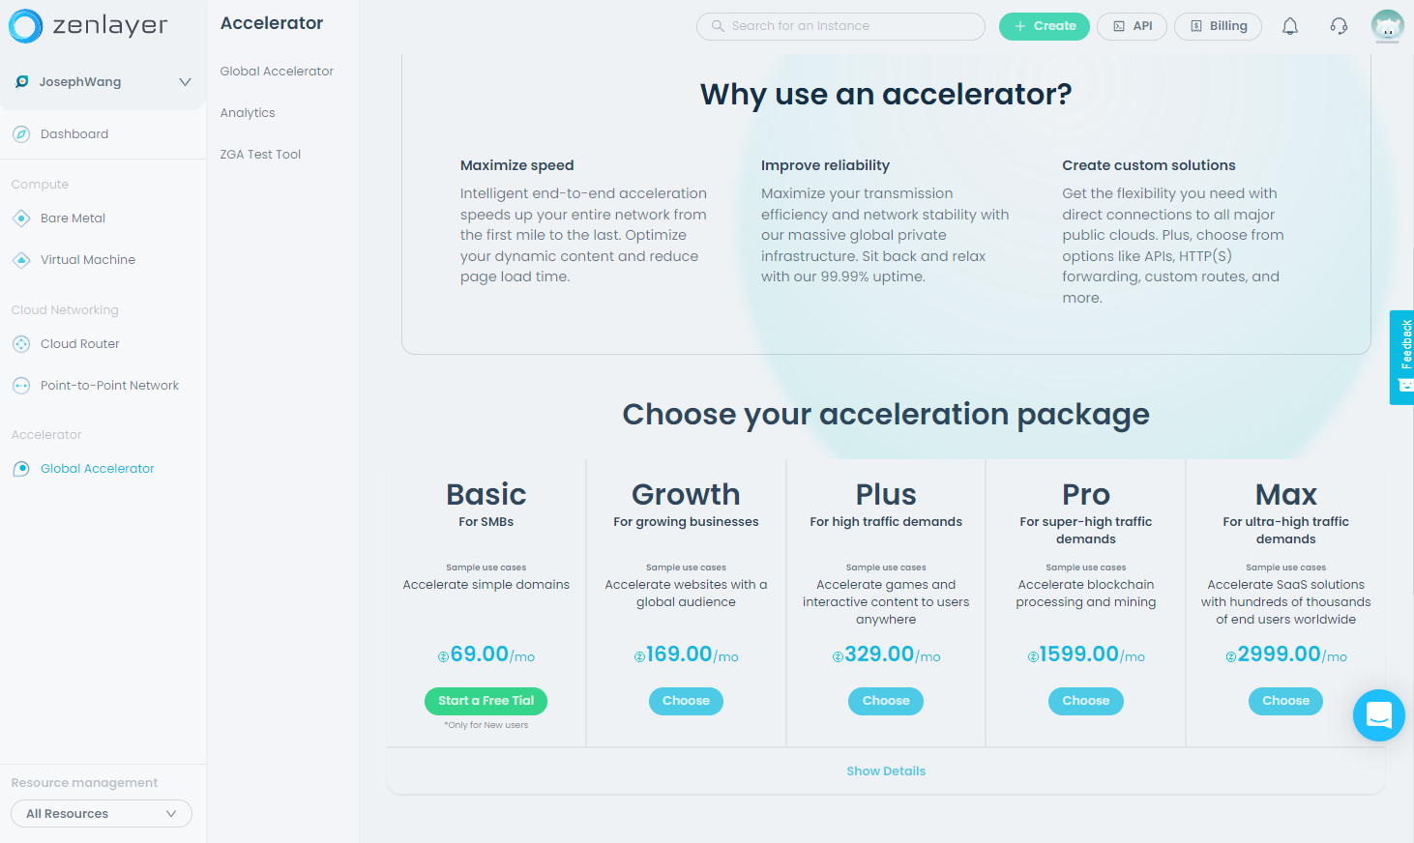1414x843 pixels.
Task: Expand the JosephWang account dropdown
Action: tap(185, 82)
